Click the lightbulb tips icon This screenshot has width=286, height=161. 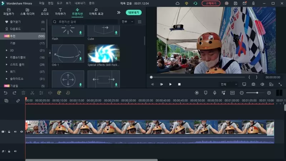[186, 3]
